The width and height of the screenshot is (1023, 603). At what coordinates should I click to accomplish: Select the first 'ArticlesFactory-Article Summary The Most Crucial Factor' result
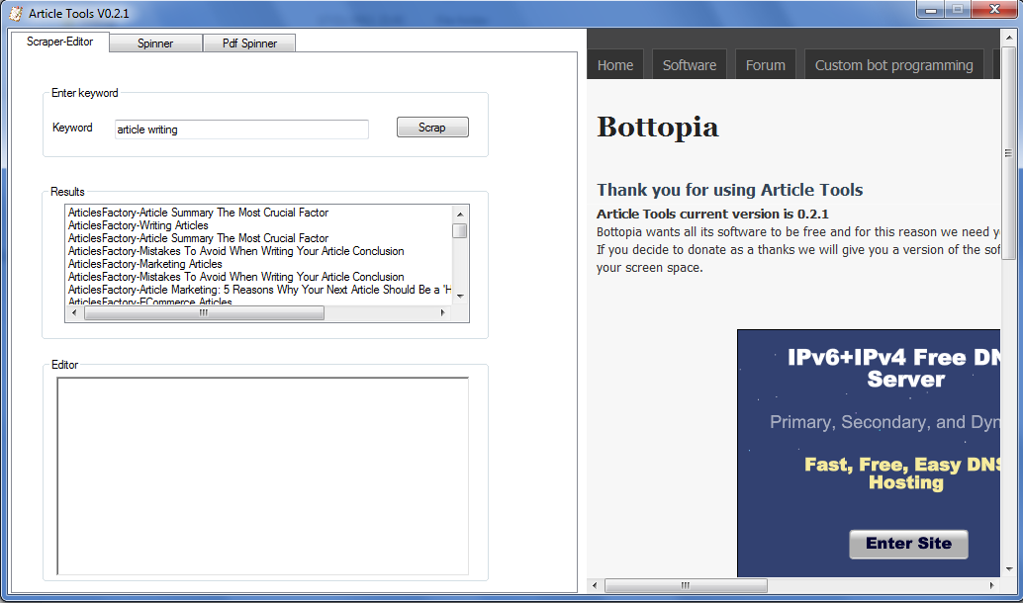tap(198, 213)
